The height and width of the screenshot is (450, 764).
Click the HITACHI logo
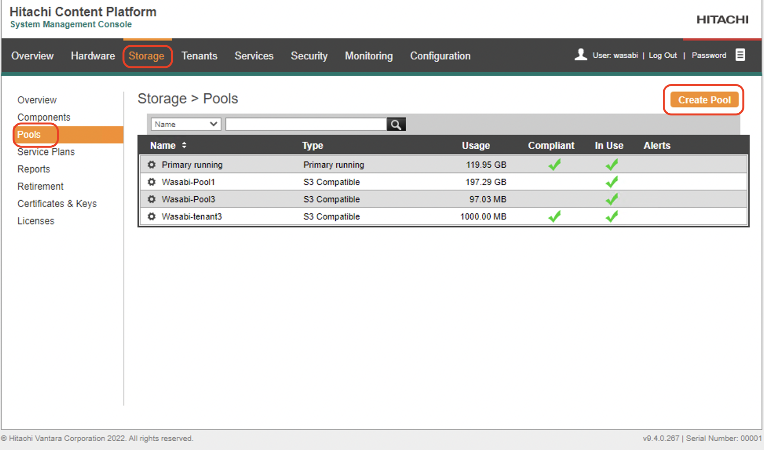[x=722, y=20]
